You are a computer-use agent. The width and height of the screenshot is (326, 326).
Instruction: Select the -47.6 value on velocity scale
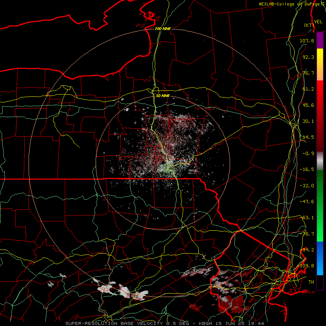click(x=307, y=202)
